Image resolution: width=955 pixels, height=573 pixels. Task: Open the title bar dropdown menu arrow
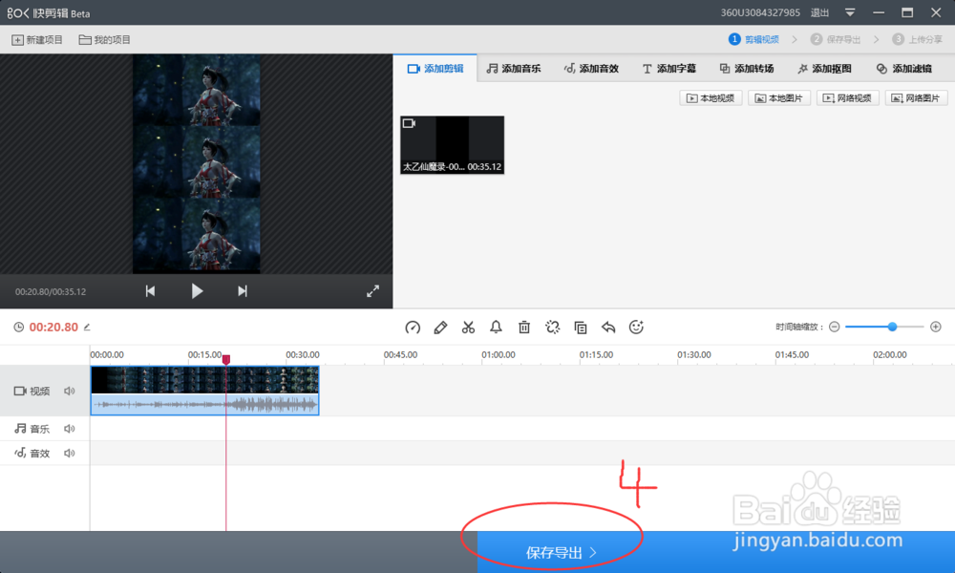click(x=850, y=12)
